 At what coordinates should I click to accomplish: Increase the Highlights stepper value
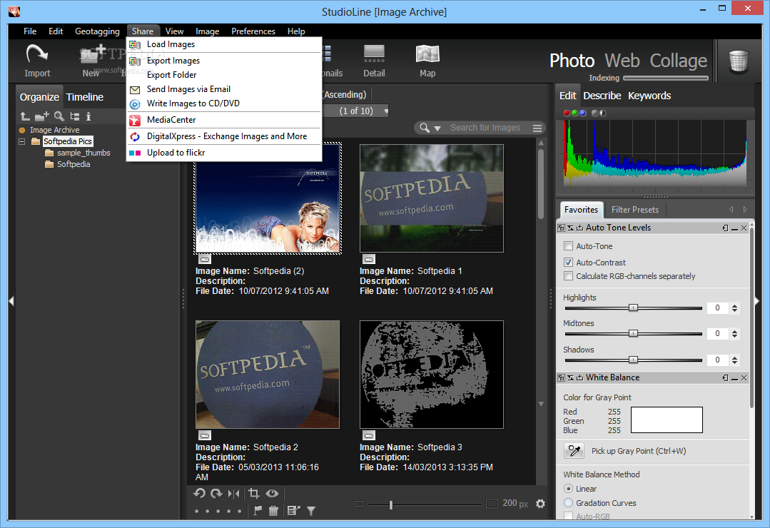coord(734,305)
